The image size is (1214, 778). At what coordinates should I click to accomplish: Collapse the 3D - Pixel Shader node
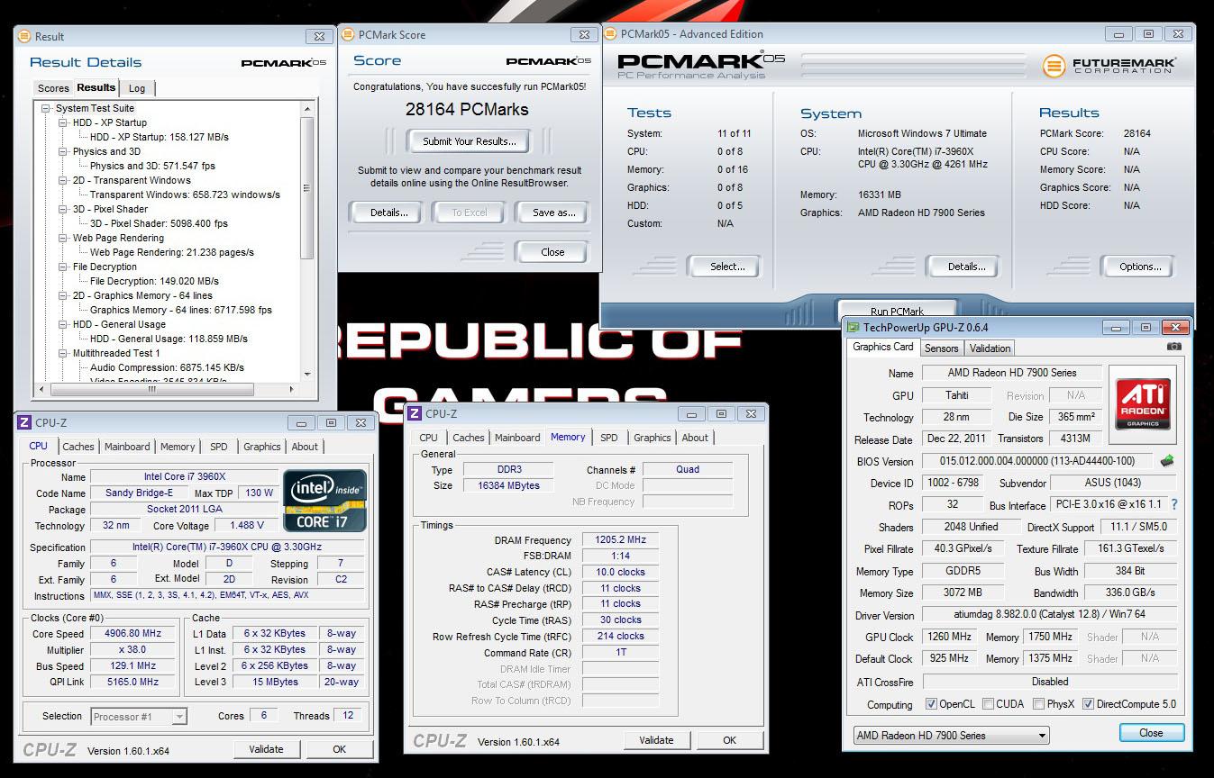[x=63, y=209]
